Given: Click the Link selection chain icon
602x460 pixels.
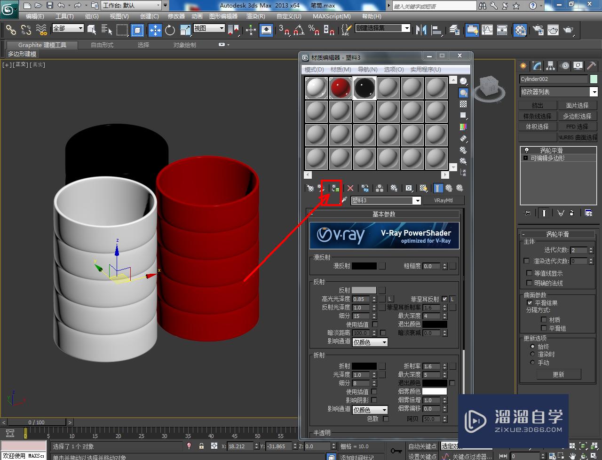Looking at the screenshot, I should click(11, 30).
